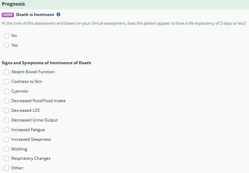This screenshot has width=249, height=173.
Task: Click the Signs and Symptoms of Imminence heading
Action: click(46, 63)
